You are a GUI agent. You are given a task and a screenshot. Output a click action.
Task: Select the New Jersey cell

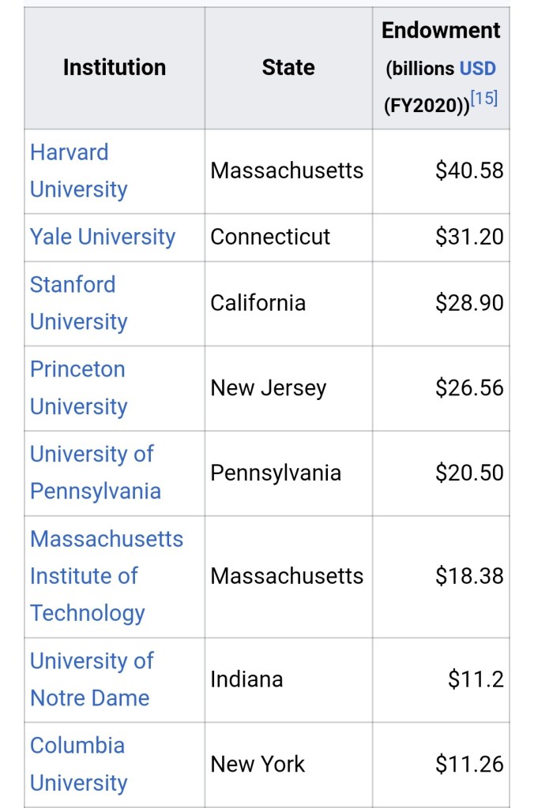[268, 387]
